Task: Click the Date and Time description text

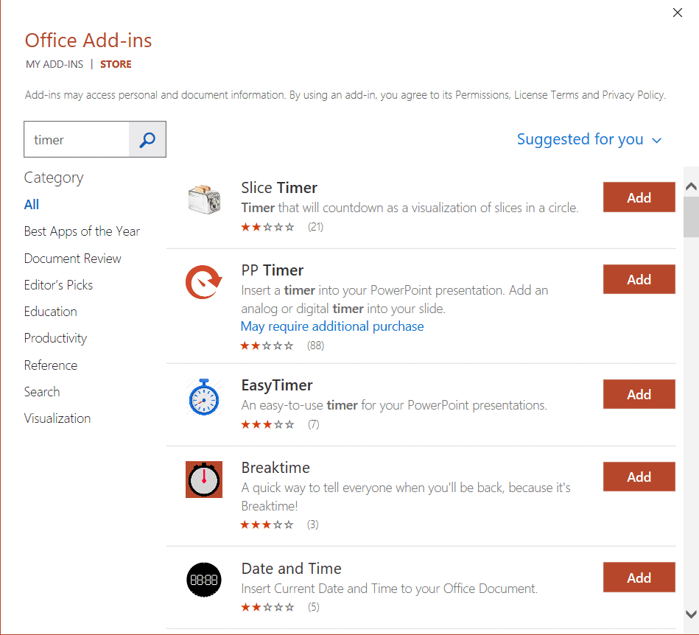Action: [389, 589]
